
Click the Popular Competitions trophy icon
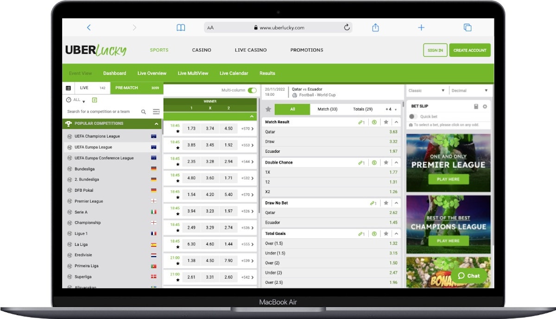point(69,124)
